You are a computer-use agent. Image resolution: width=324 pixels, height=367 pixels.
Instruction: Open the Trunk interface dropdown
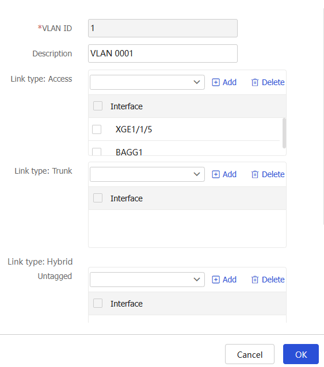pos(147,174)
